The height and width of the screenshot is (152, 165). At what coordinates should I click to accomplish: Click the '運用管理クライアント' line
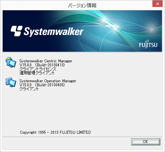37,73
